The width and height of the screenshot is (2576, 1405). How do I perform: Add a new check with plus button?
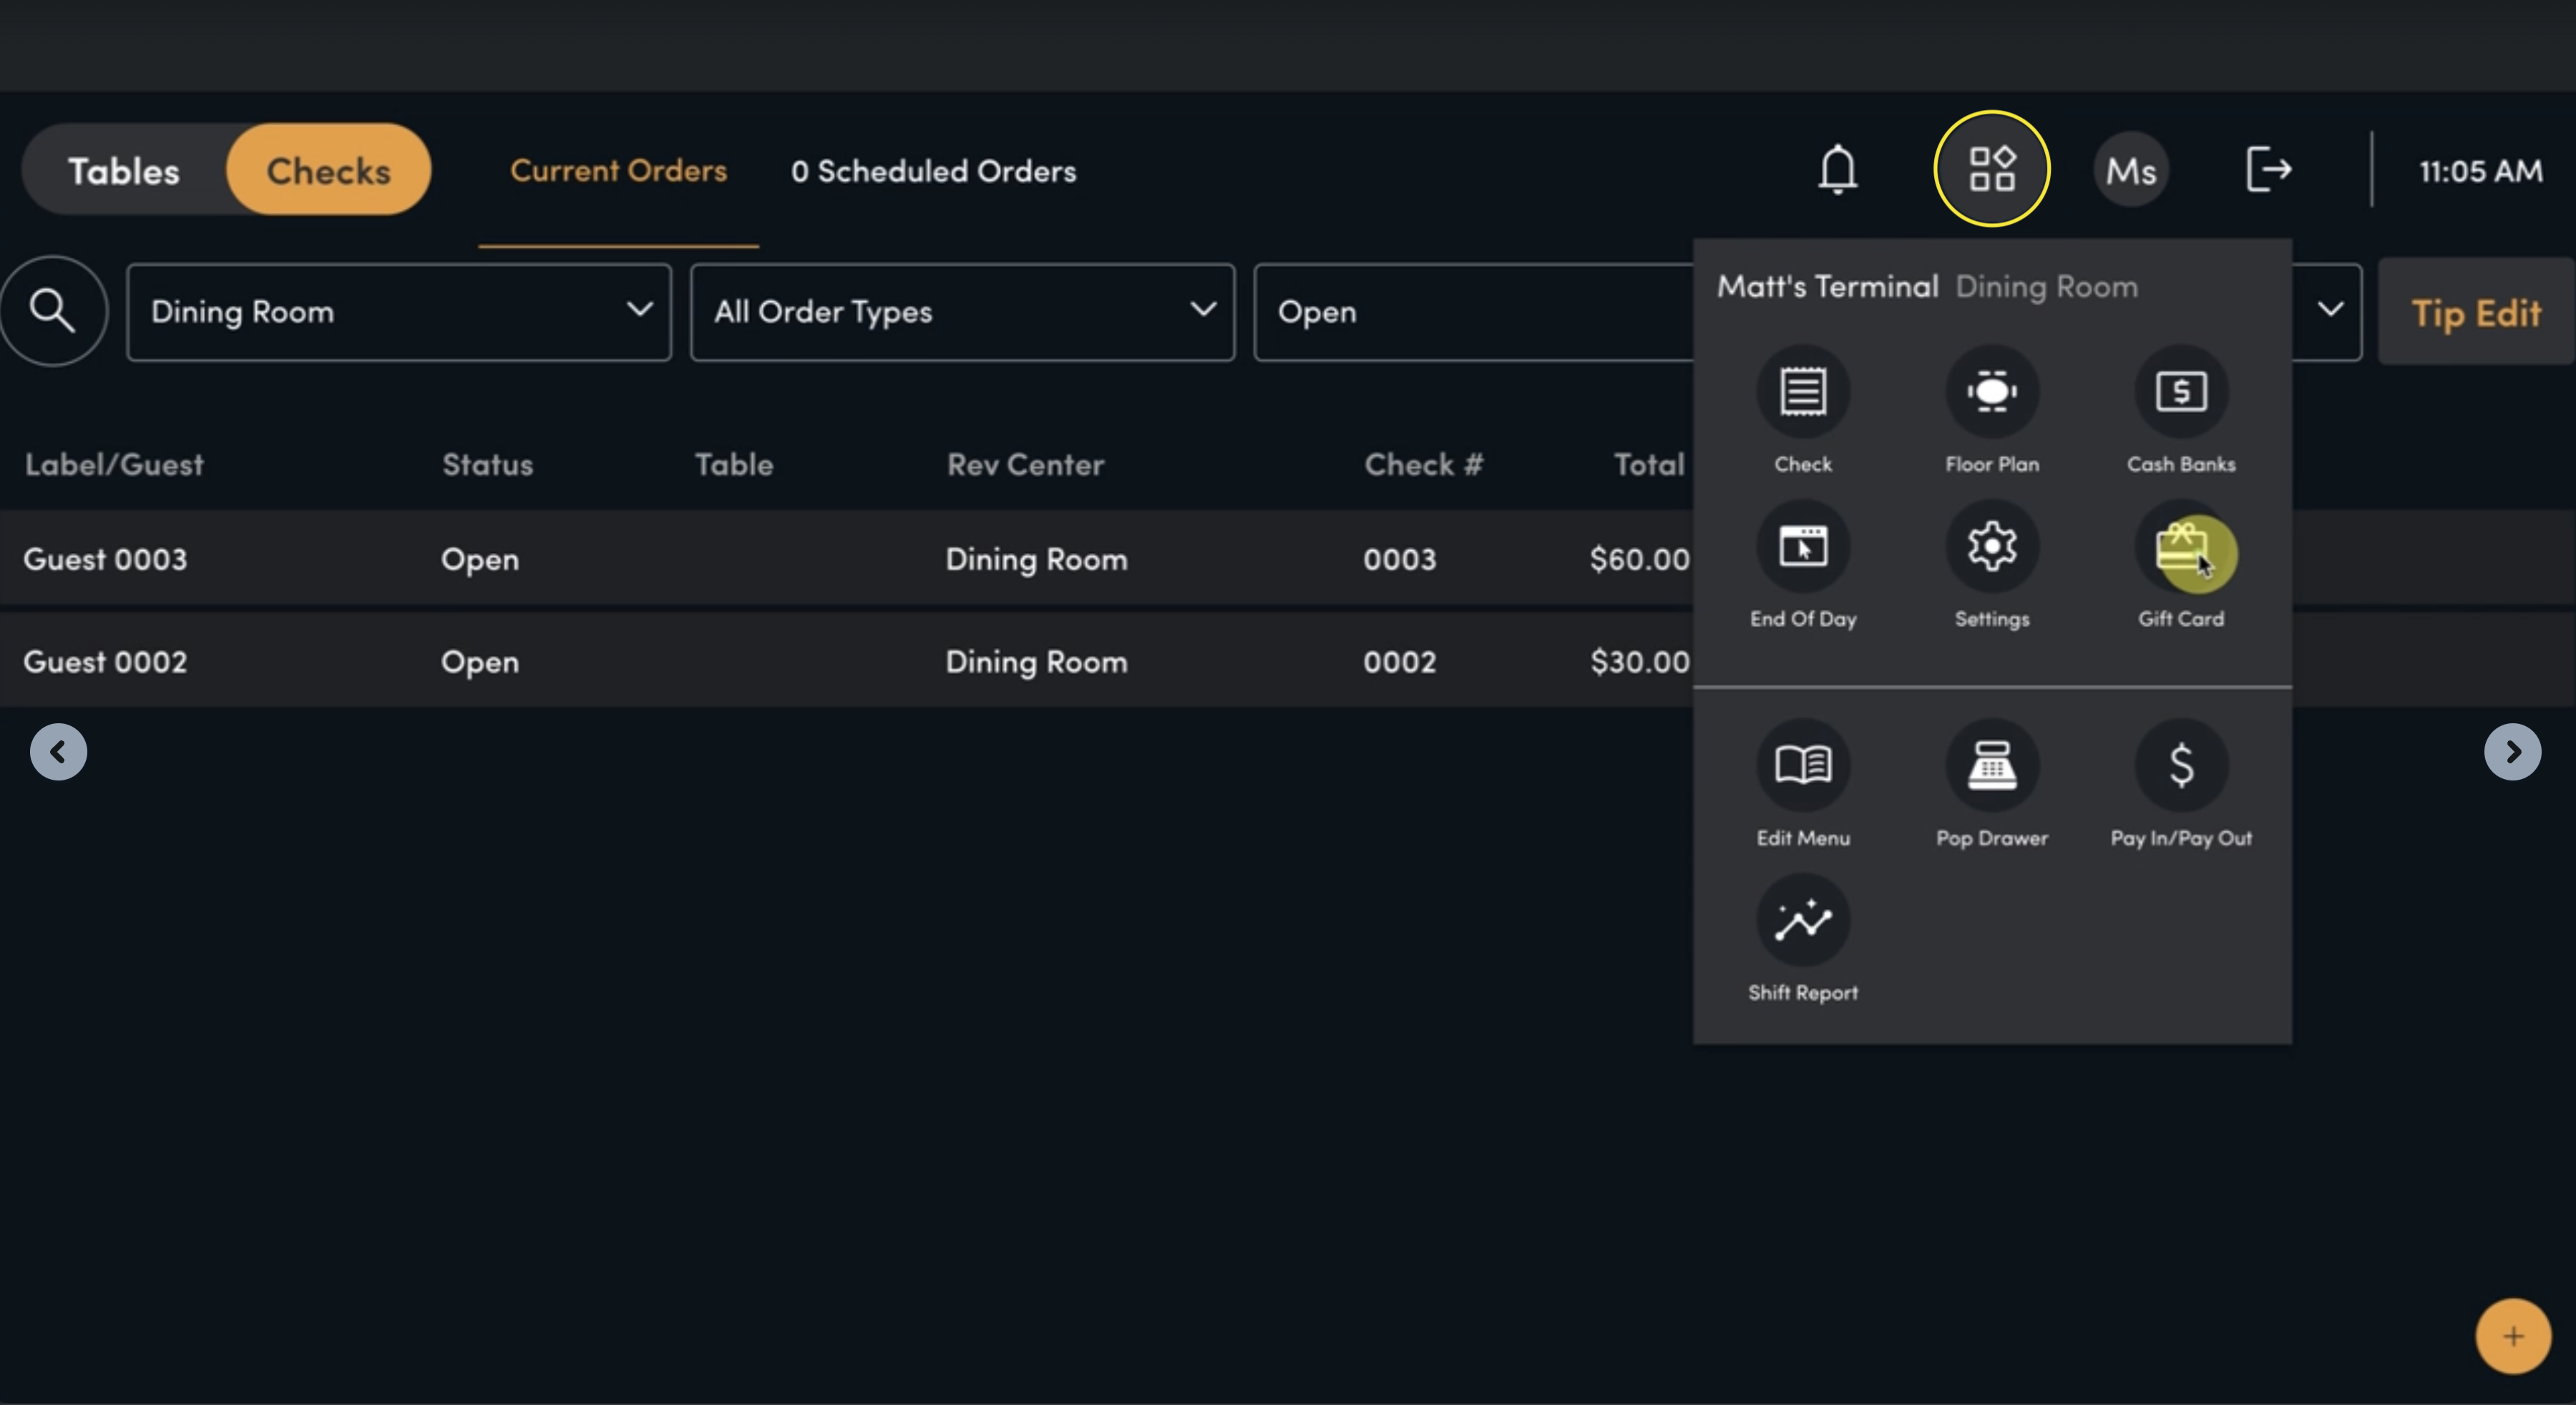(x=2513, y=1337)
